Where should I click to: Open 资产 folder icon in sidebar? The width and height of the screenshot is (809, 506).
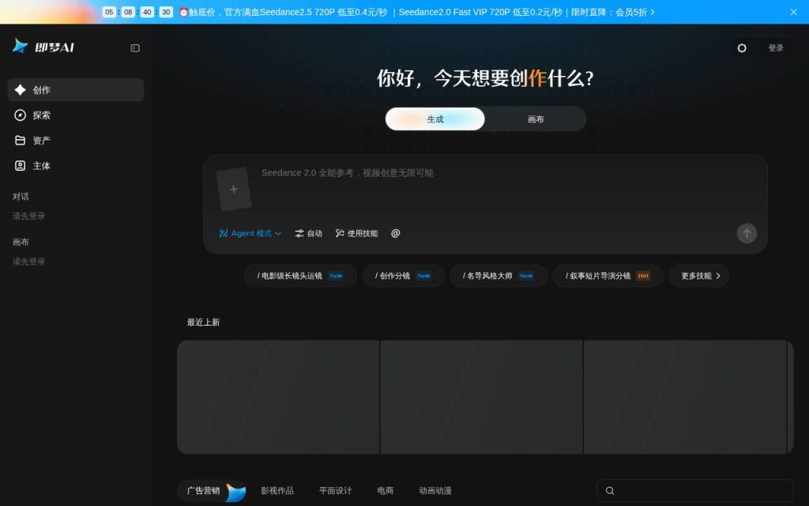(x=20, y=141)
